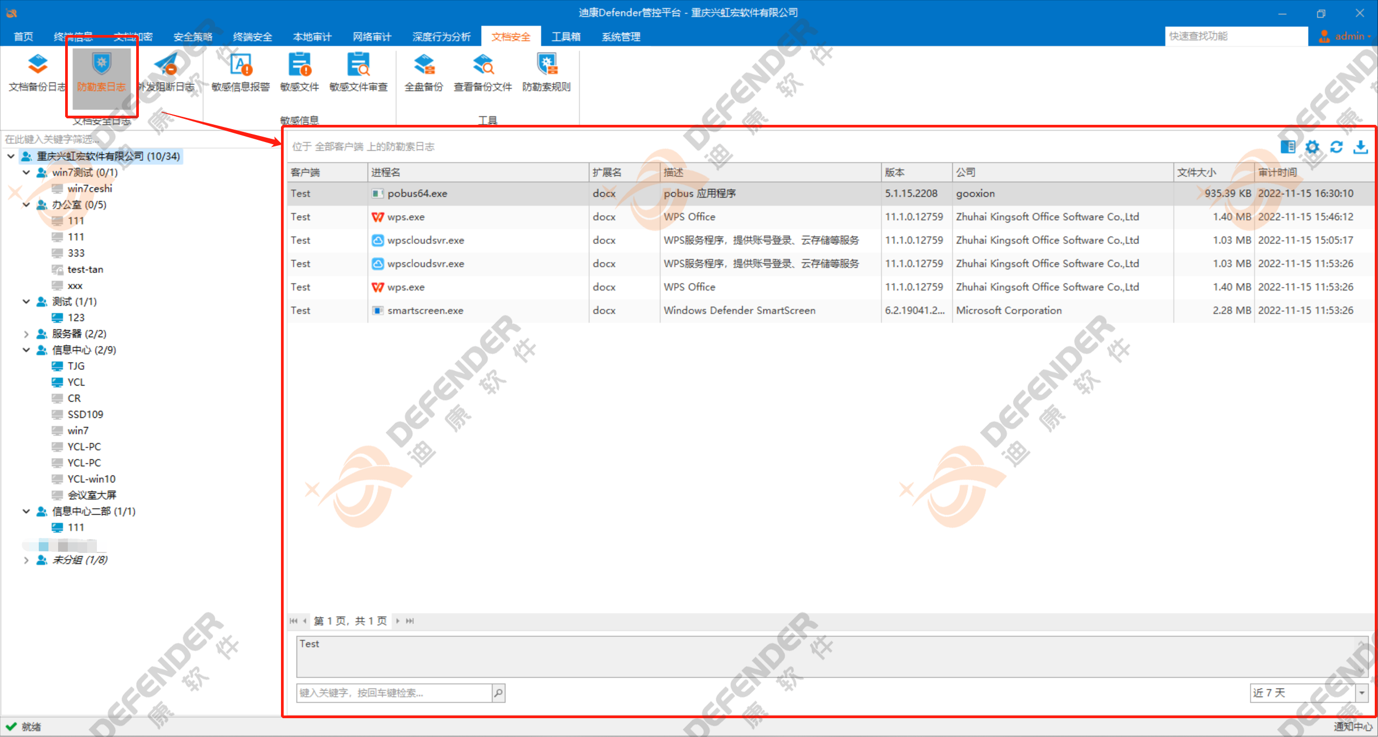Toggle the column layout panel icon
This screenshot has width=1378, height=737.
pos(1288,147)
